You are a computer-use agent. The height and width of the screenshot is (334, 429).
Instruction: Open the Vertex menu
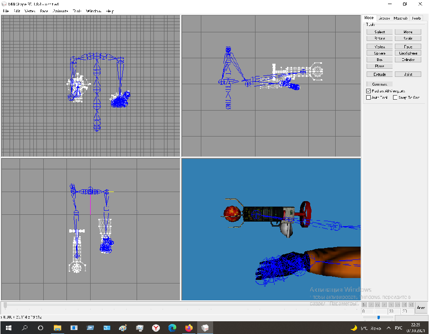[x=30, y=10]
